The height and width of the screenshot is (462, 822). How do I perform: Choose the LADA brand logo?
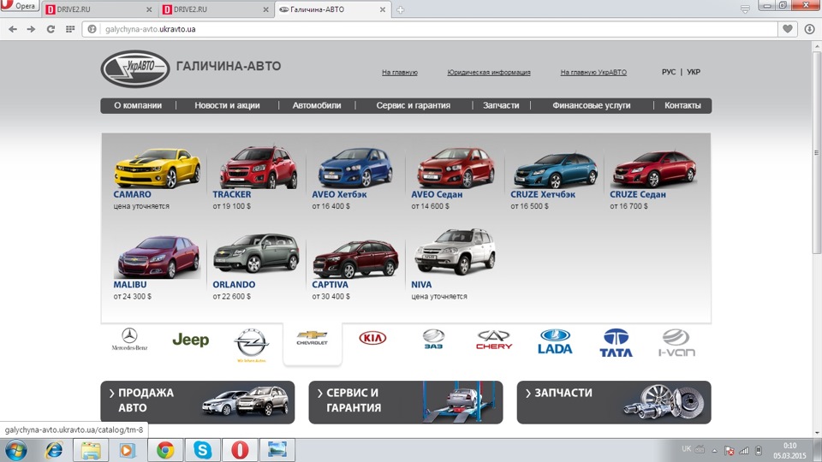coord(555,341)
